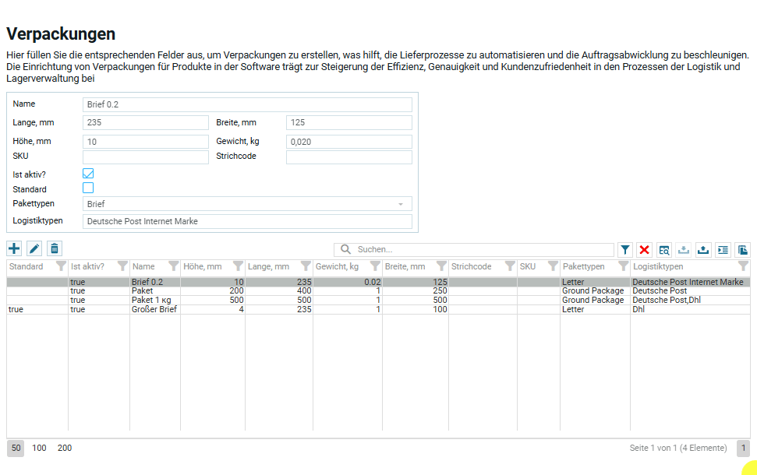Click the trash can delete icon
757x475 pixels.
coord(54,248)
